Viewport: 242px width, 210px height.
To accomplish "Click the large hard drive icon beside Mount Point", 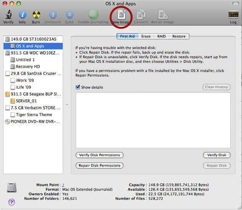I will (x=12, y=187).
